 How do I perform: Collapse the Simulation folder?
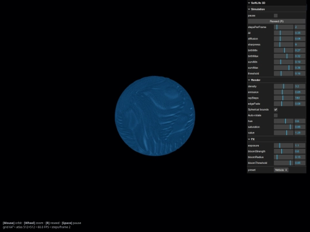[x=277, y=9]
